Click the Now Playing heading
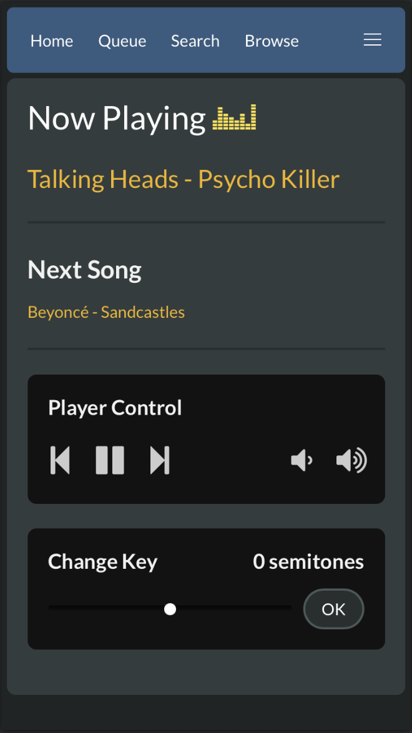The height and width of the screenshot is (733, 412). click(x=116, y=117)
